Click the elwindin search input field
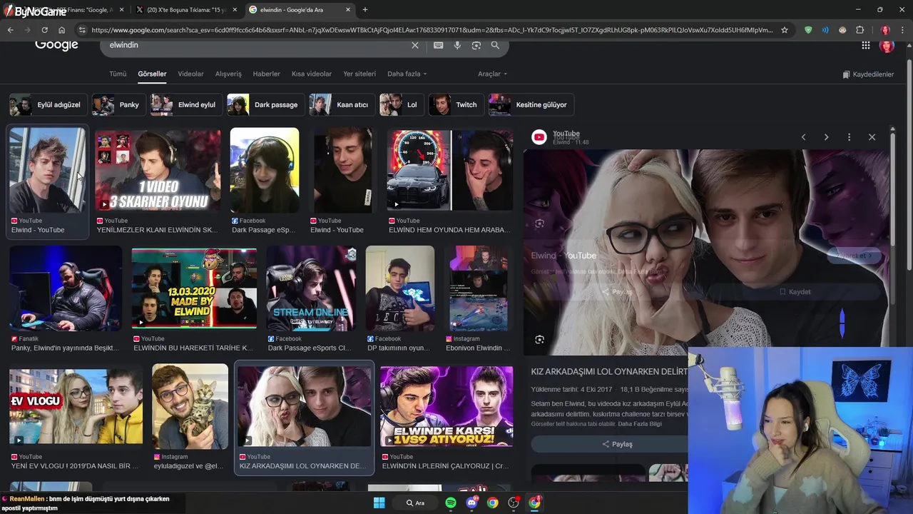The height and width of the screenshot is (514, 913). pyautogui.click(x=257, y=45)
